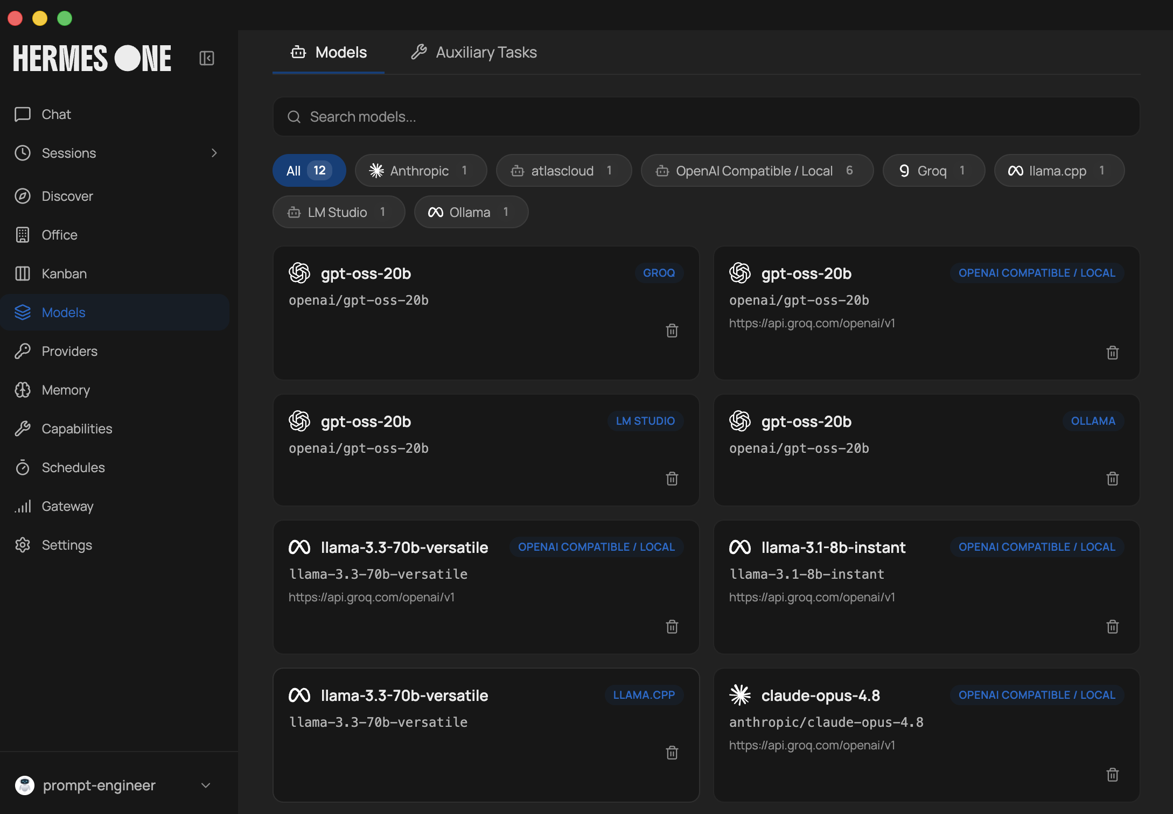1173x814 pixels.
Task: Delete the gpt-oss-20b Ollama model
Action: (1113, 479)
